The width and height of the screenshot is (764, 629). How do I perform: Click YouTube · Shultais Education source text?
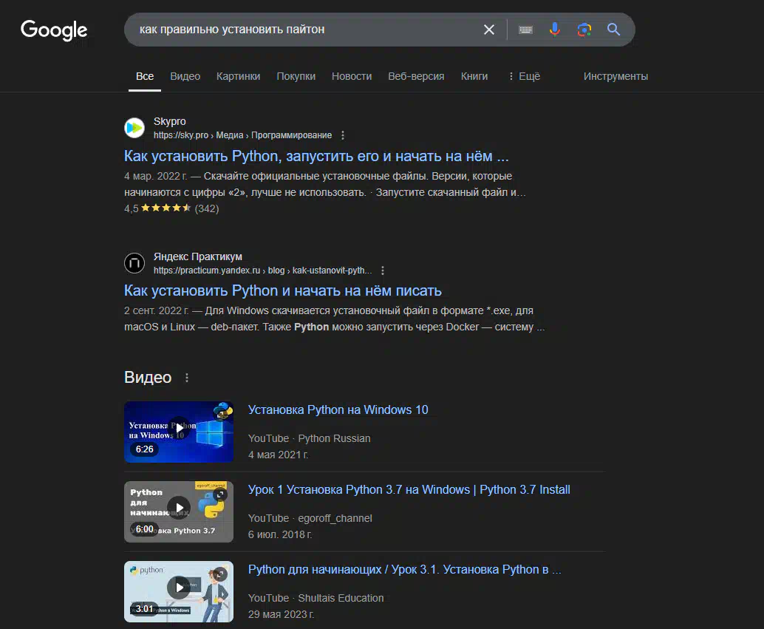(x=316, y=598)
